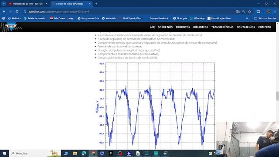Open the Histórico bookmark
The width and height of the screenshot is (279, 157).
pyautogui.click(x=14, y=18)
